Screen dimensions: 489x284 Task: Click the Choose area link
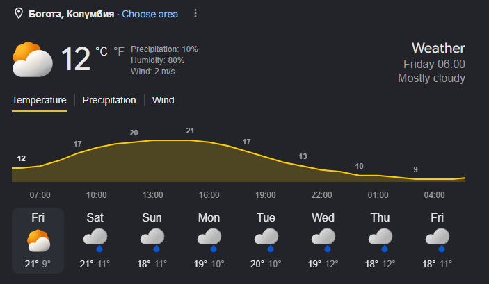click(x=150, y=14)
